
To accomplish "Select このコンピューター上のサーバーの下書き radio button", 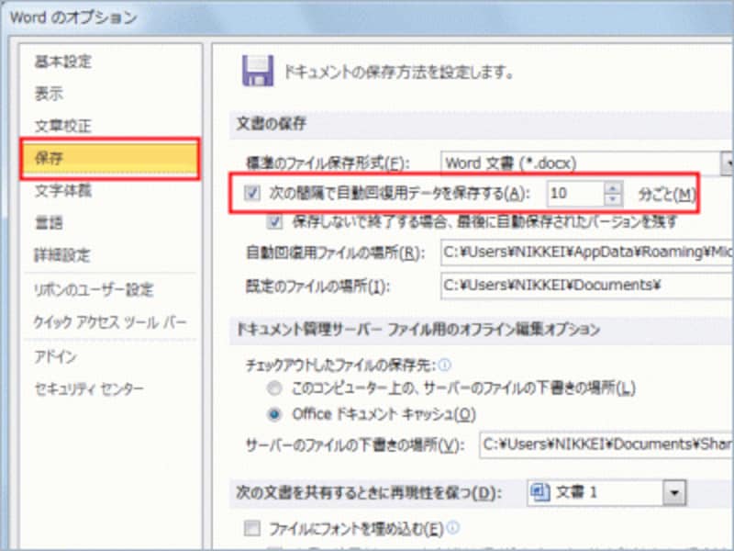I will click(275, 388).
